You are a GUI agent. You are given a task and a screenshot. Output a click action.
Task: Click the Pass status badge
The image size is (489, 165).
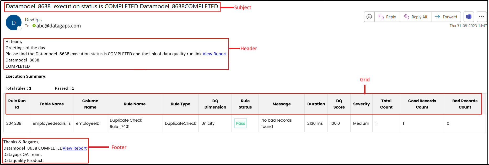tap(240, 123)
